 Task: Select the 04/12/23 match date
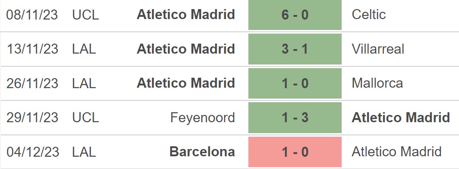(33, 152)
